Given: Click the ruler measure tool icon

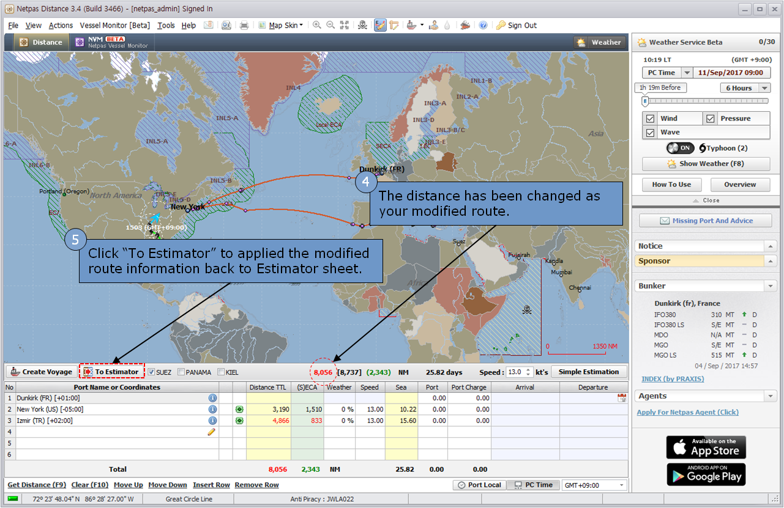Looking at the screenshot, I should click(x=394, y=25).
